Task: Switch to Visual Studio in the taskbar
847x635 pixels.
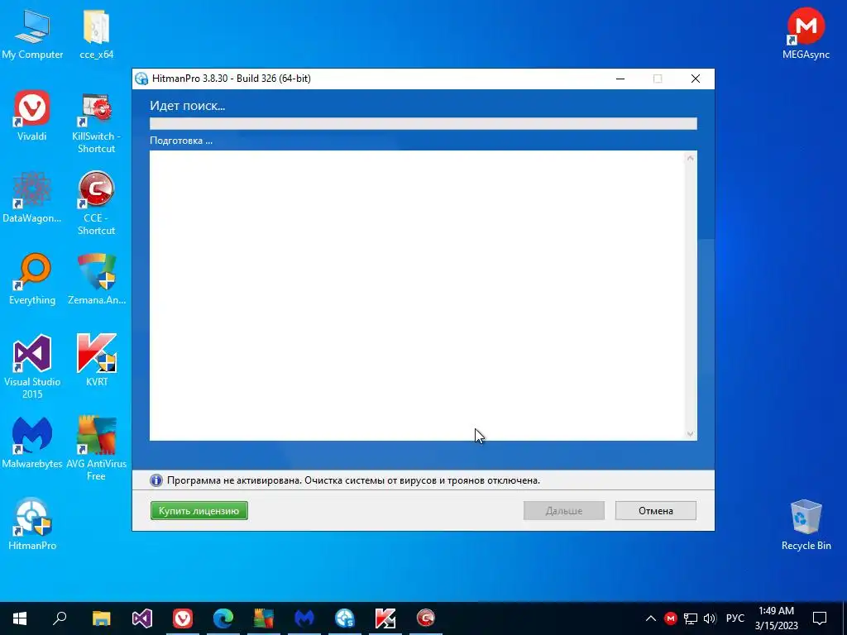Action: pyautogui.click(x=142, y=618)
